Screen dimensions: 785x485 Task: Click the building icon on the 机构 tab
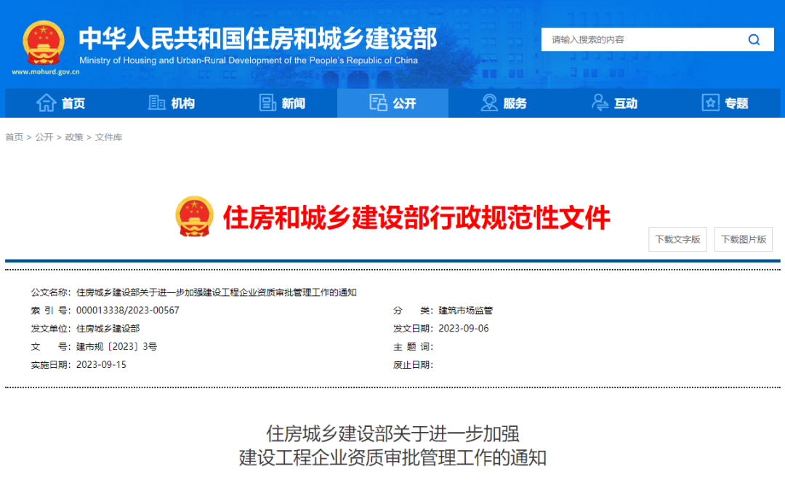tap(156, 103)
